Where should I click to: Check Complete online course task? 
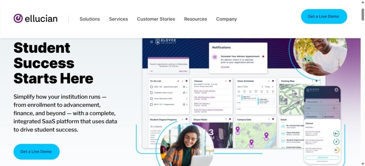[151, 93]
